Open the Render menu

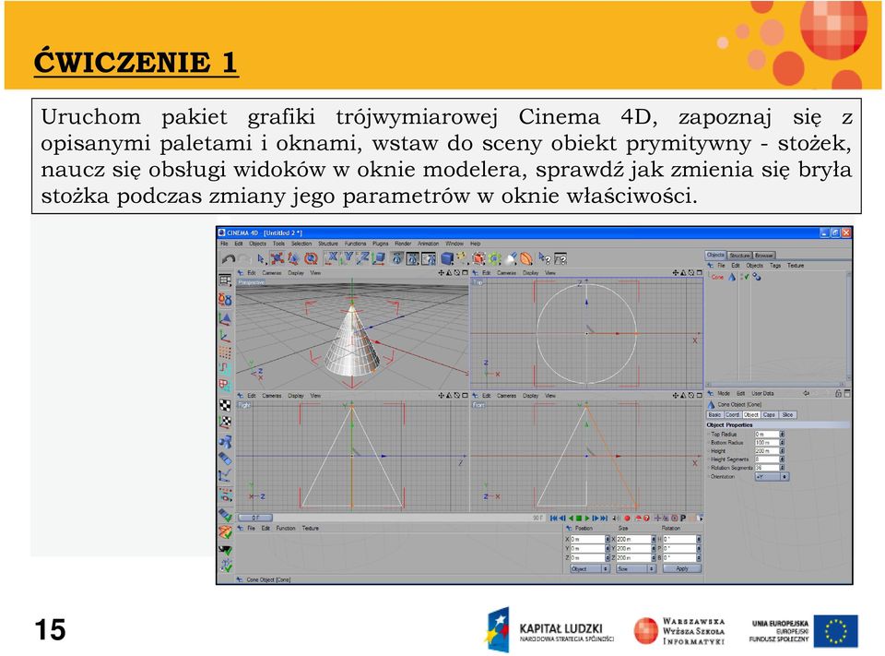click(403, 244)
